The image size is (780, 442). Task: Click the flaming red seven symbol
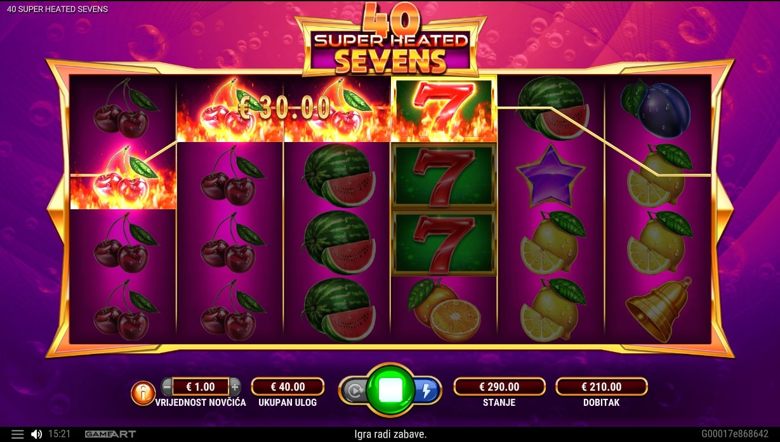point(443,108)
